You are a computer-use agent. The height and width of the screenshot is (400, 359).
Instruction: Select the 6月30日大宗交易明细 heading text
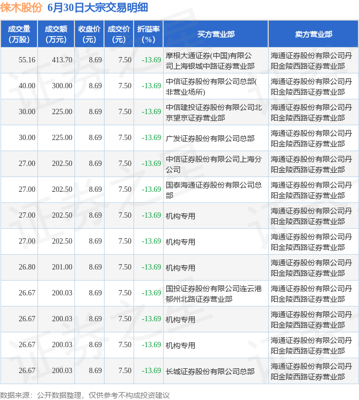[x=98, y=7]
